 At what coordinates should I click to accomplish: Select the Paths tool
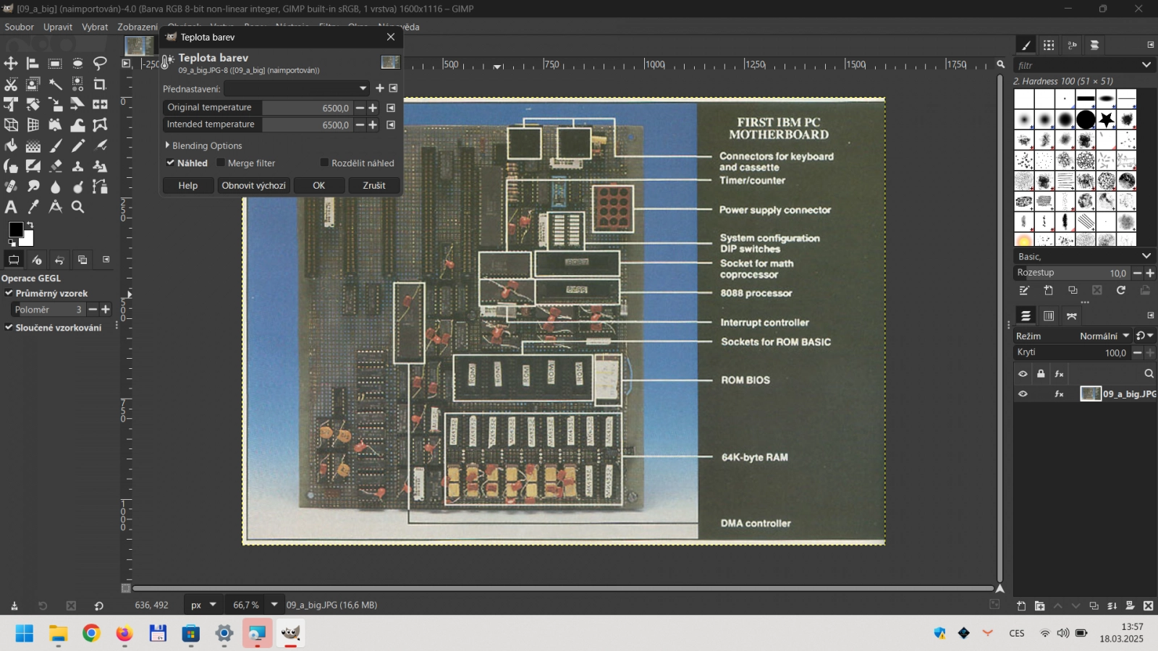pyautogui.click(x=100, y=187)
